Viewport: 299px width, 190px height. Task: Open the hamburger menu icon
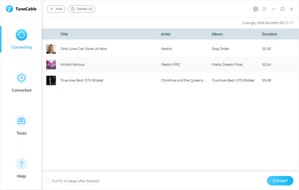click(265, 9)
